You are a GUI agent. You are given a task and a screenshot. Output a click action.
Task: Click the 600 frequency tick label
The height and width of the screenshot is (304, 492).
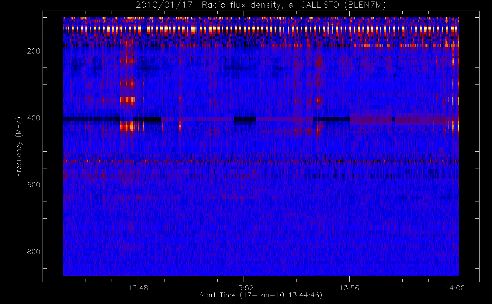[33, 185]
